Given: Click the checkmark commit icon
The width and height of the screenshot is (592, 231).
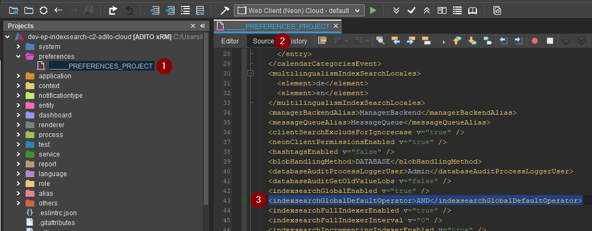Looking at the screenshot, I should [411, 10].
